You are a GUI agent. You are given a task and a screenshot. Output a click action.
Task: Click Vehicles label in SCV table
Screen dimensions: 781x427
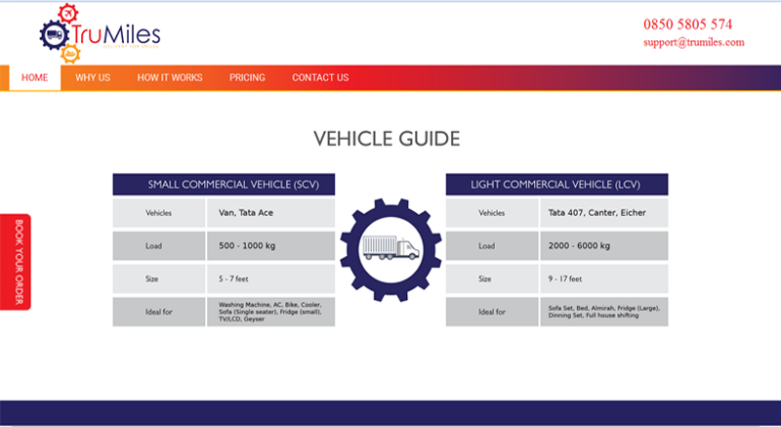click(x=159, y=213)
